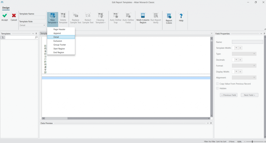Select Multi-Column Region tool

tap(143, 18)
